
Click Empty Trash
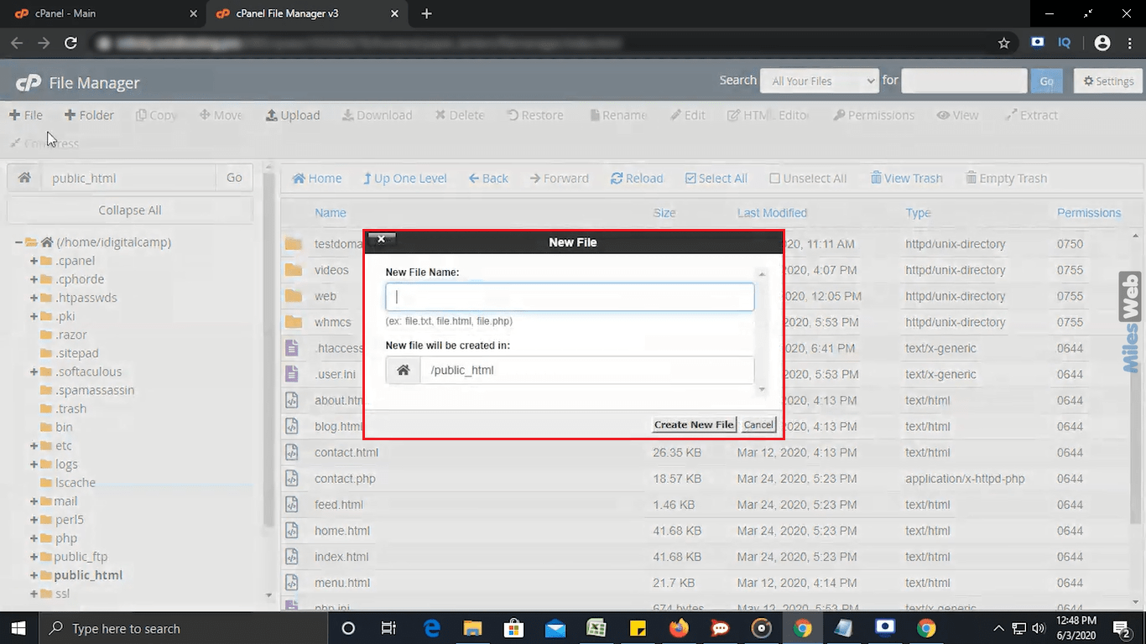(x=1006, y=178)
